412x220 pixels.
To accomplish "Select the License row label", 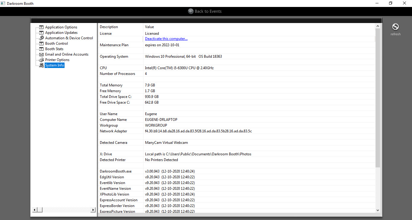I will click(x=106, y=34).
